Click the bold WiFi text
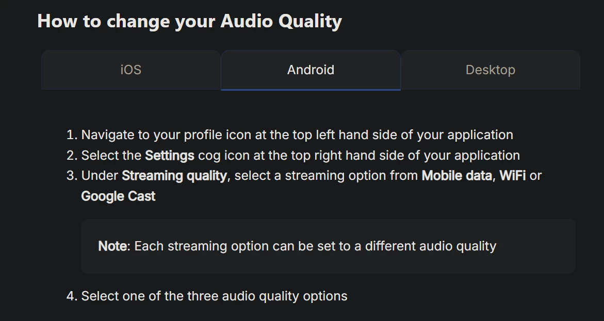The image size is (604, 321). (x=512, y=176)
